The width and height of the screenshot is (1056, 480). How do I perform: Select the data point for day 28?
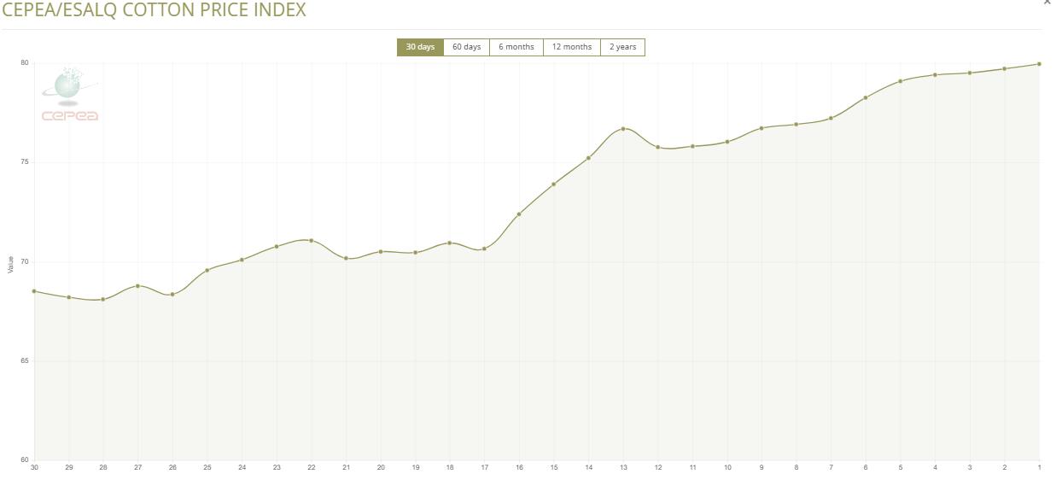103,300
